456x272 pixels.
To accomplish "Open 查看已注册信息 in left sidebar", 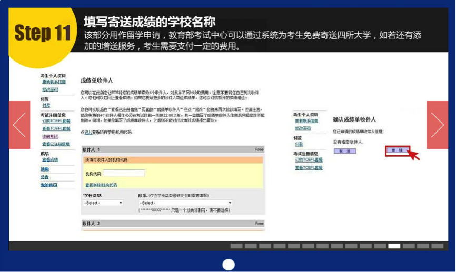I will [x=56, y=144].
